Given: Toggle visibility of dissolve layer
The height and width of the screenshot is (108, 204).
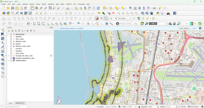Looking at the screenshot, I should (x=11, y=37).
